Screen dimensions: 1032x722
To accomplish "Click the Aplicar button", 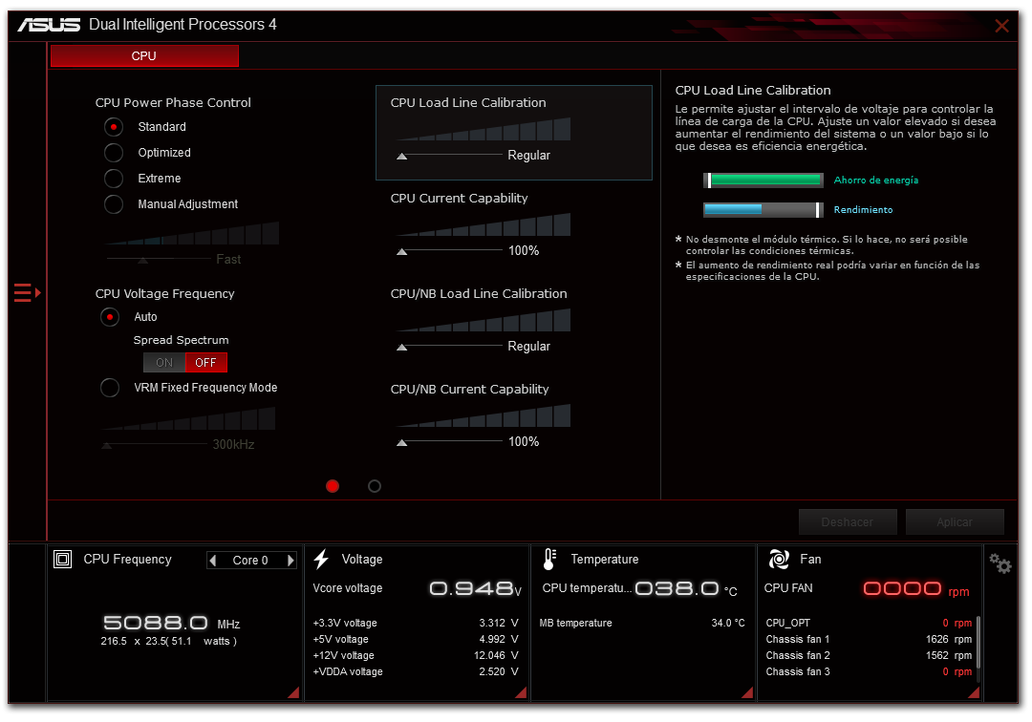I will point(955,521).
